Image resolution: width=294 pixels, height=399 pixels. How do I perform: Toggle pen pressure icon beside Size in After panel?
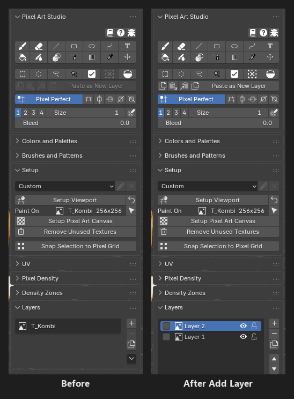(274, 113)
